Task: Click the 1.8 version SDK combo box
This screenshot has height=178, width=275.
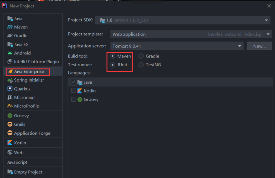Action: click(x=183, y=20)
